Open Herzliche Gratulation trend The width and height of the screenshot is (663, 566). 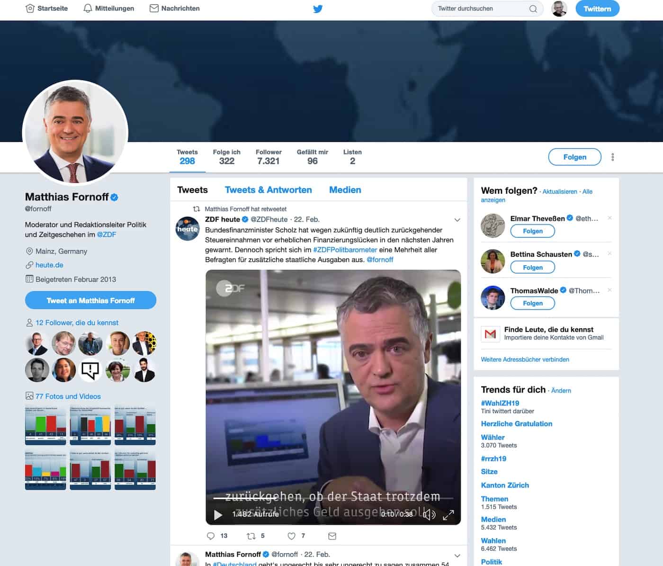[x=517, y=424]
